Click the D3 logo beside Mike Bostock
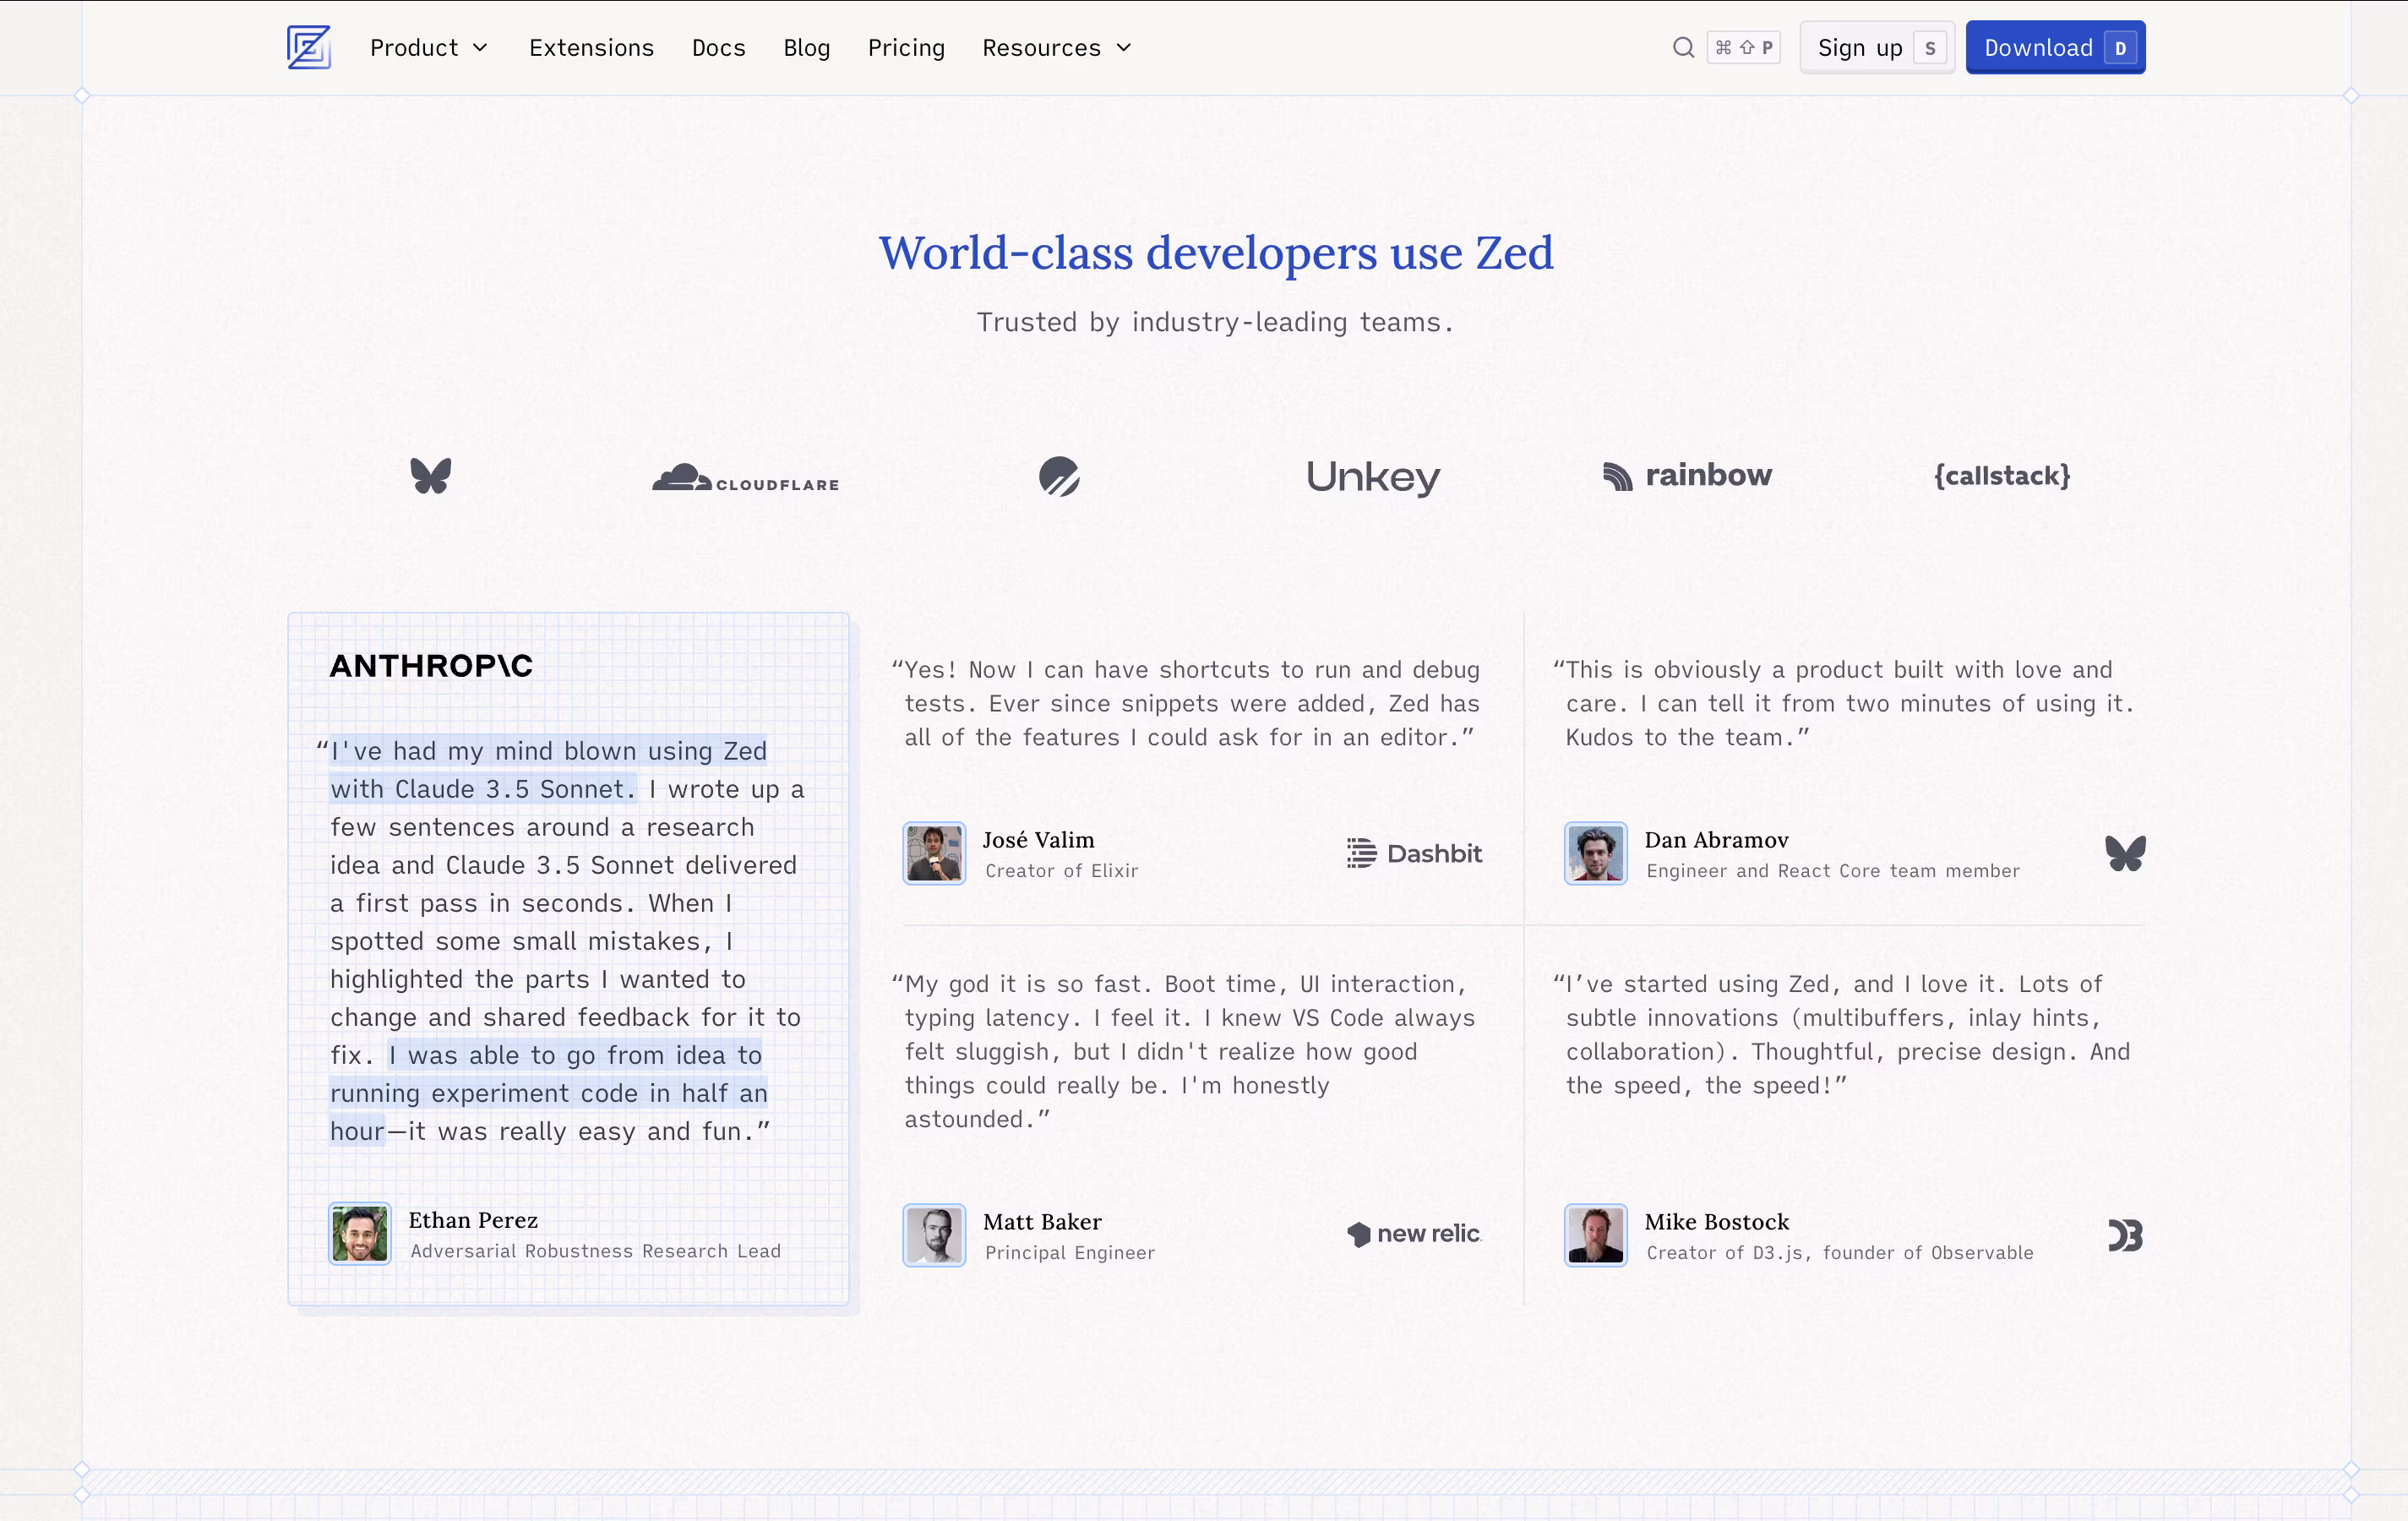 (x=2125, y=1236)
